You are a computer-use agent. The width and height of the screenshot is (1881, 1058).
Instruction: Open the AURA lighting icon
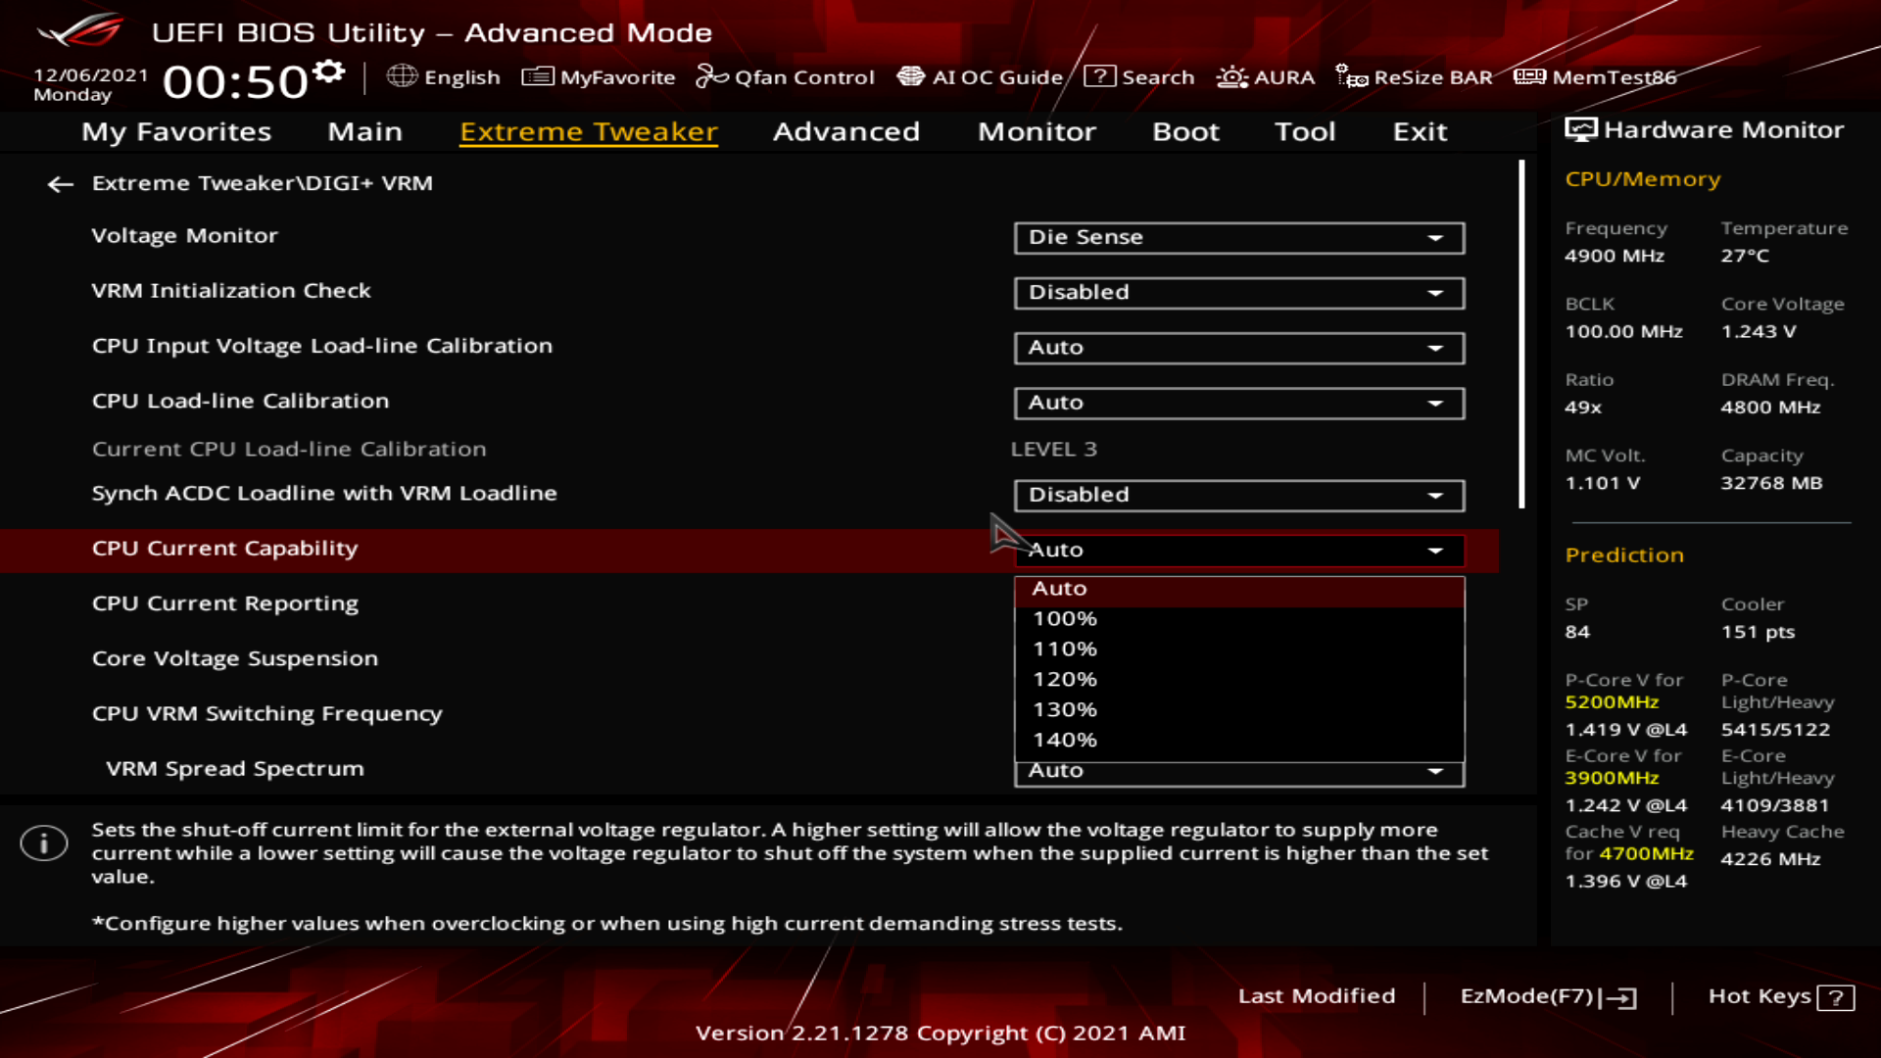[x=1231, y=76]
